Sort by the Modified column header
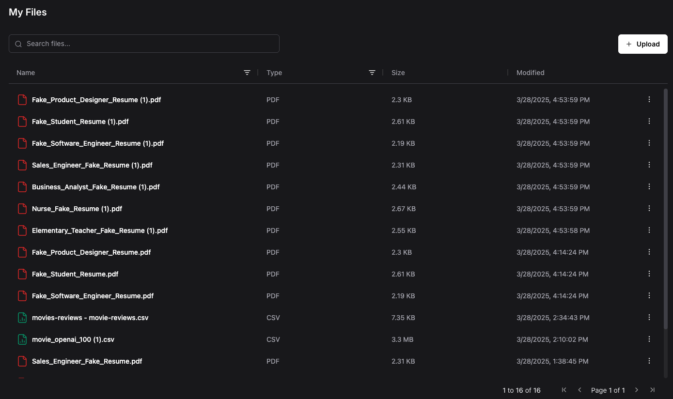Image resolution: width=673 pixels, height=399 pixels. [x=531, y=73]
